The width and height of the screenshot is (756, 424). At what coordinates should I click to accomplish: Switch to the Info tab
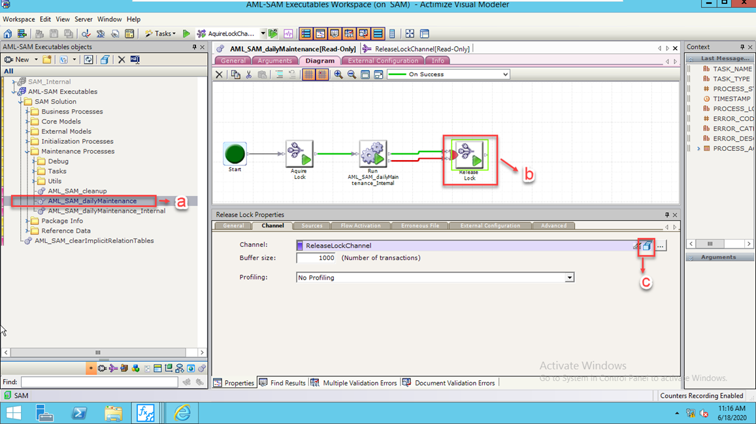point(438,61)
